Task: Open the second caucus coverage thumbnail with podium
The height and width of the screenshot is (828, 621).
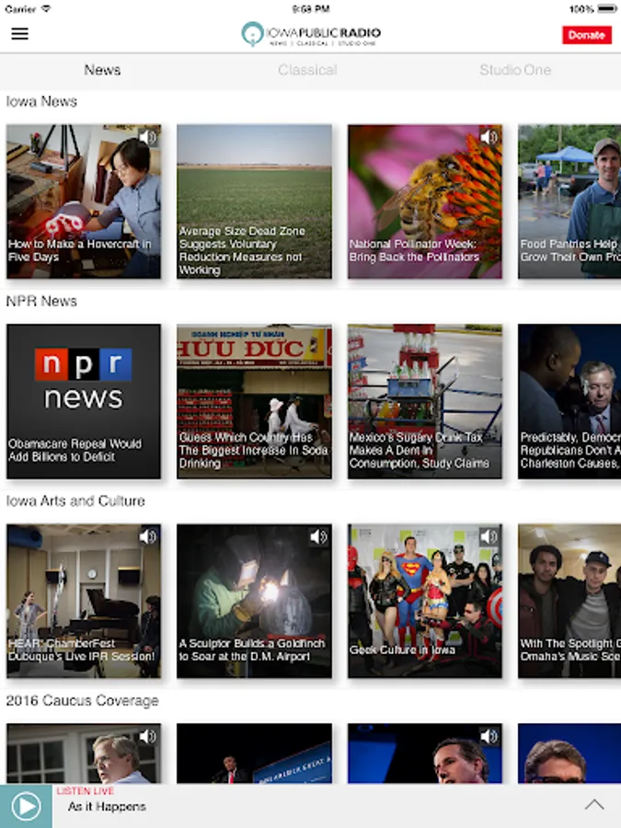Action: pos(254,753)
